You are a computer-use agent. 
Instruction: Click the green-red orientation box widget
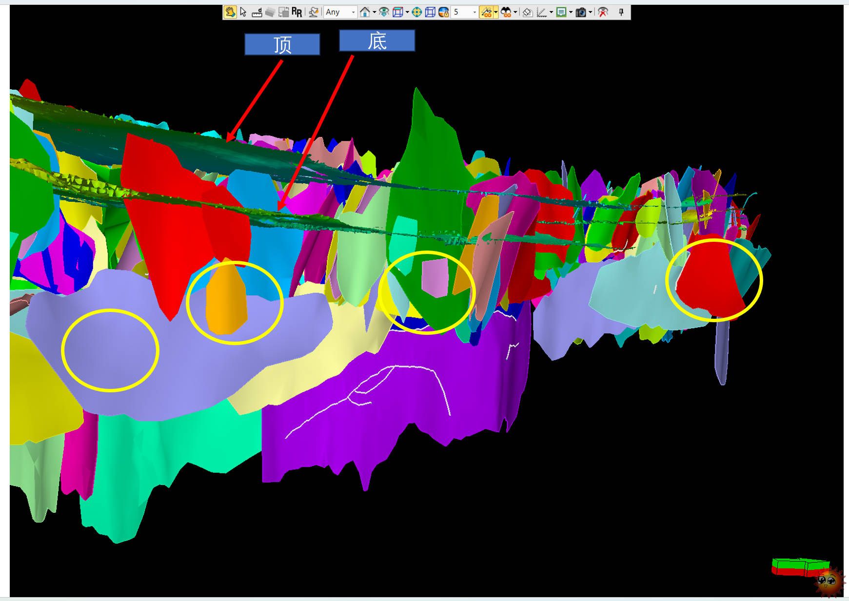click(x=800, y=567)
